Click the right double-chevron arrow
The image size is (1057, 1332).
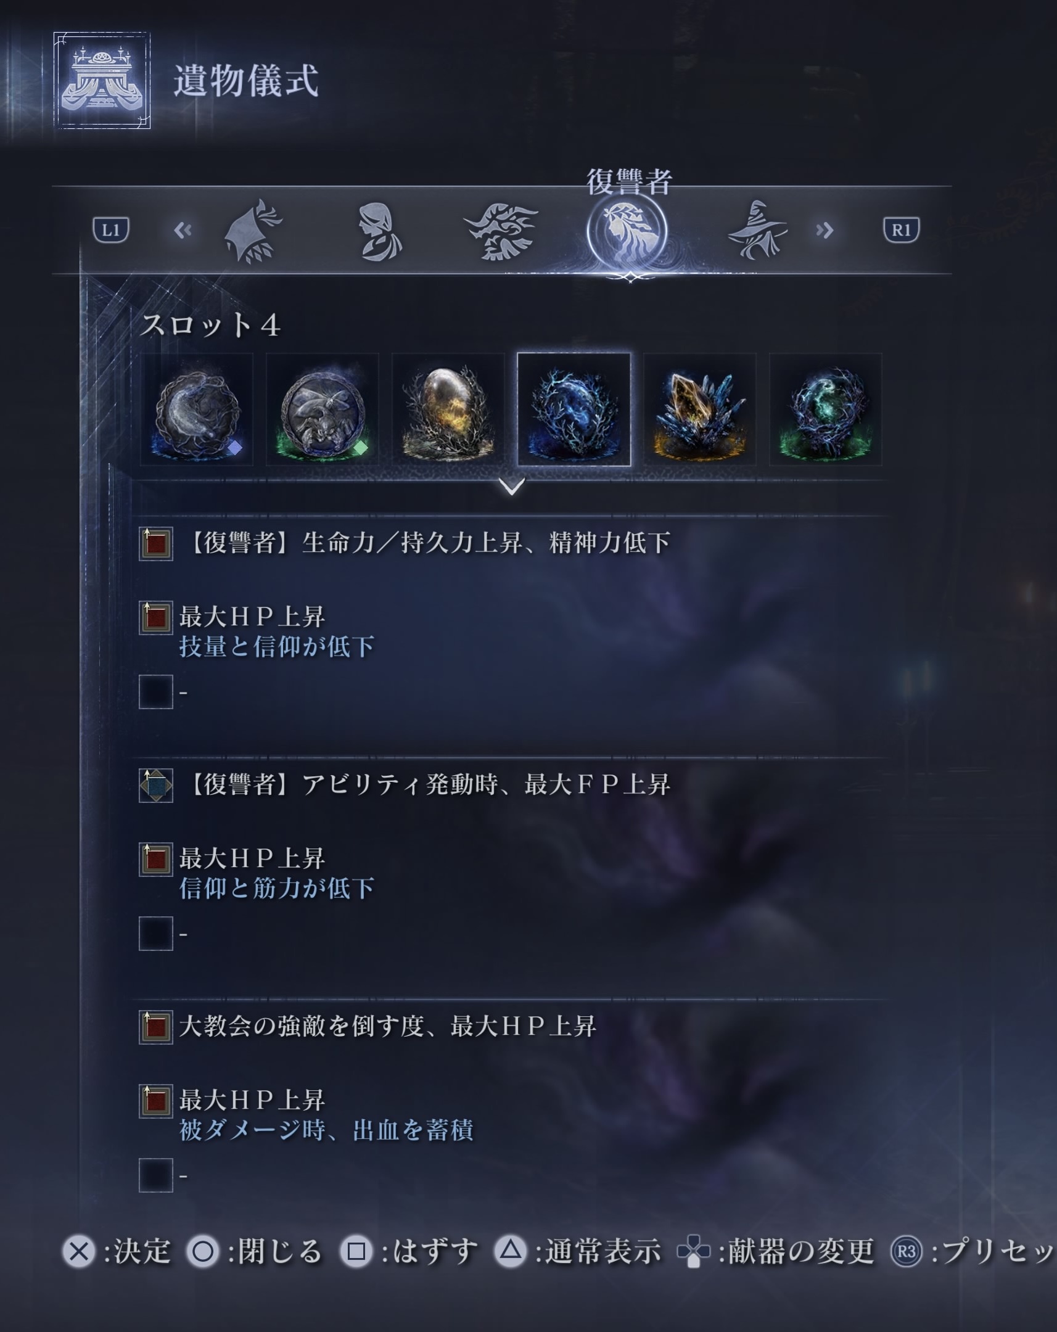(x=825, y=231)
